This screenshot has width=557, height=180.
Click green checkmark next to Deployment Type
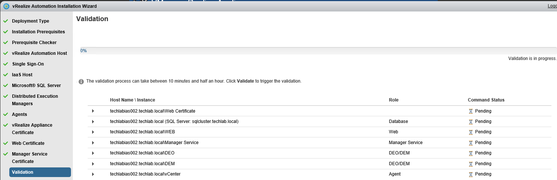(6, 21)
